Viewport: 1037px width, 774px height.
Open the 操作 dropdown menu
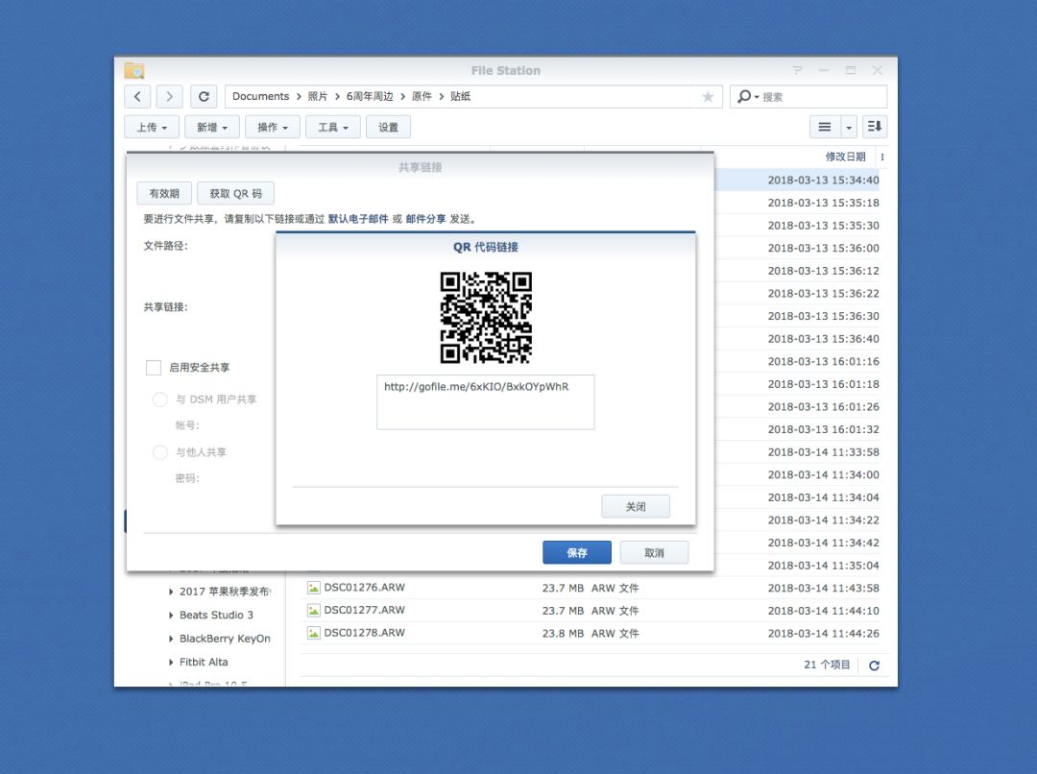tap(273, 127)
